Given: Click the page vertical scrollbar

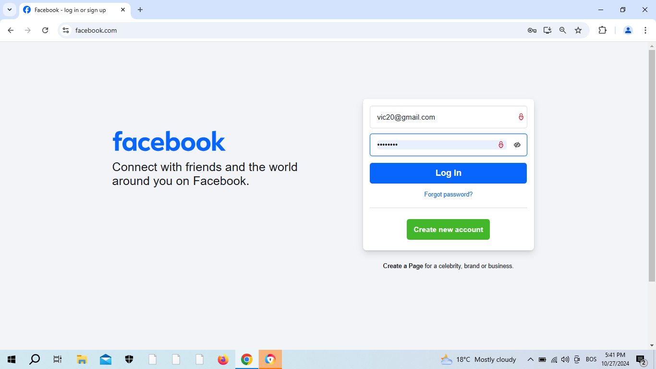Looking at the screenshot, I should pyautogui.click(x=652, y=166).
